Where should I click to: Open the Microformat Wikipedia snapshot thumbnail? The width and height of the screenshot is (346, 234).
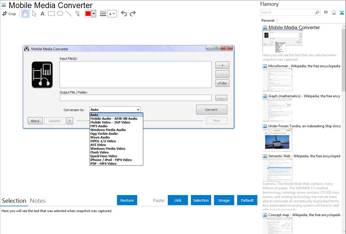[277, 80]
